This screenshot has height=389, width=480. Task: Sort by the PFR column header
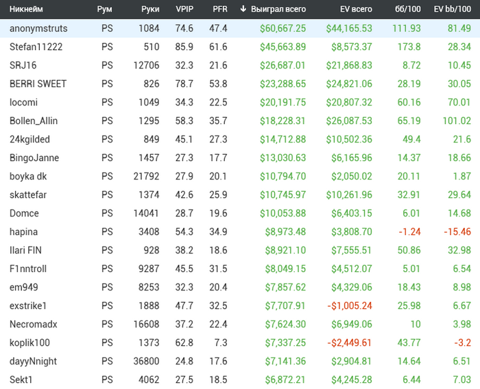tap(220, 9)
